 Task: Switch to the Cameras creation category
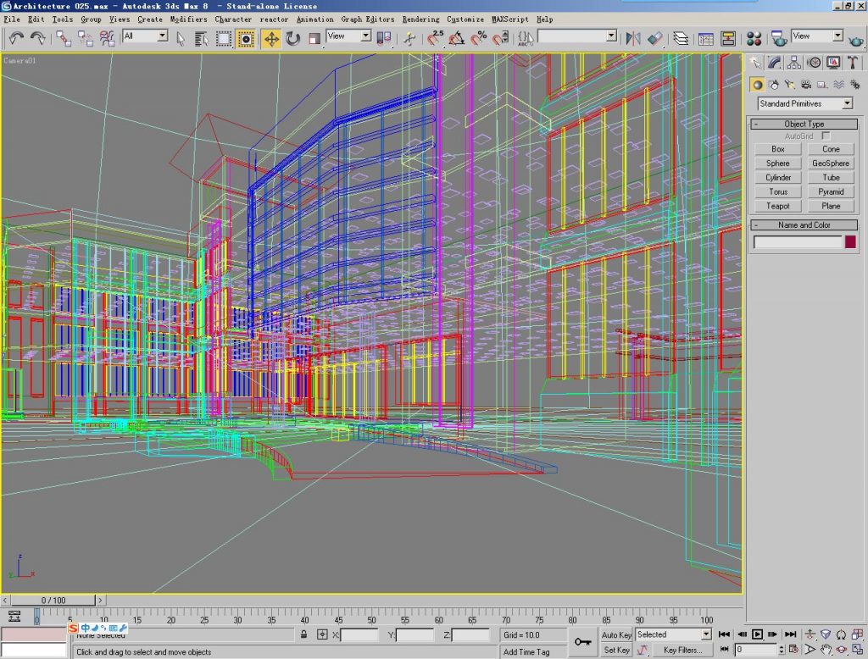click(806, 86)
